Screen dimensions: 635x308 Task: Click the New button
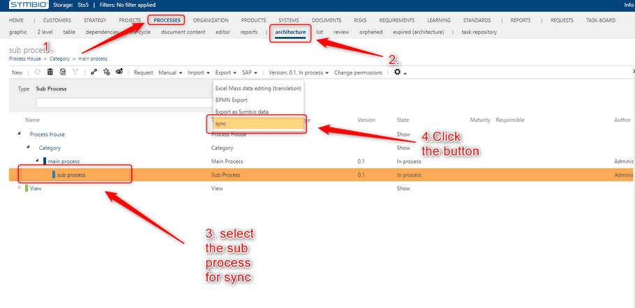tap(17, 72)
